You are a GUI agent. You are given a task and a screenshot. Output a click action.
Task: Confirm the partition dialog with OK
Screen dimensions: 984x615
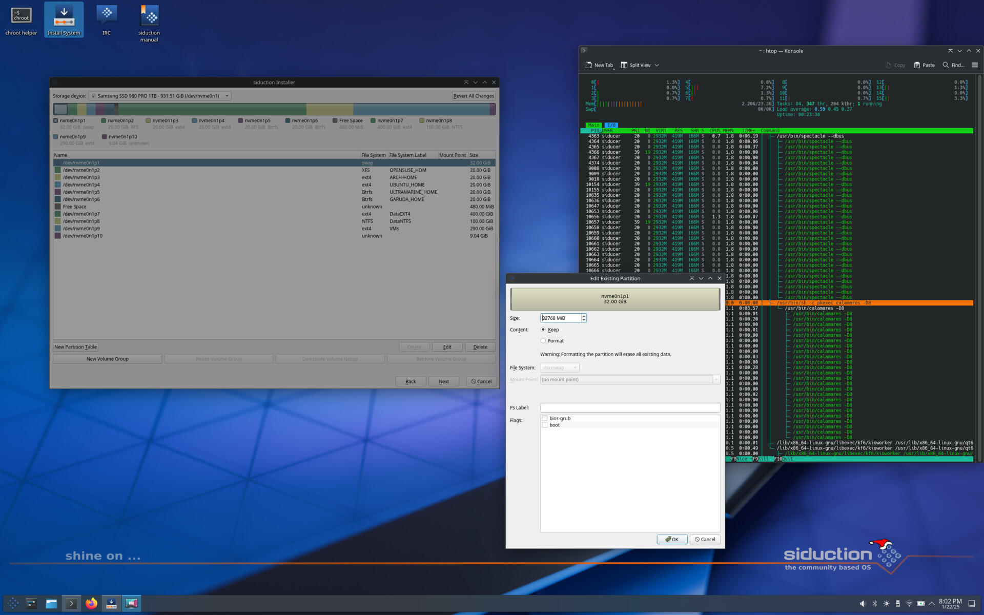pos(672,539)
